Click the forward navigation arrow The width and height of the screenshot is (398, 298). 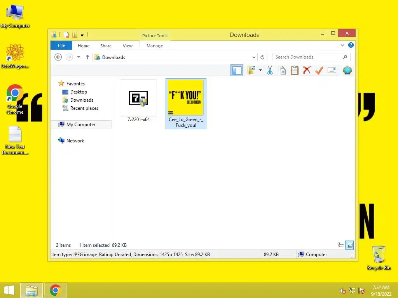point(69,57)
